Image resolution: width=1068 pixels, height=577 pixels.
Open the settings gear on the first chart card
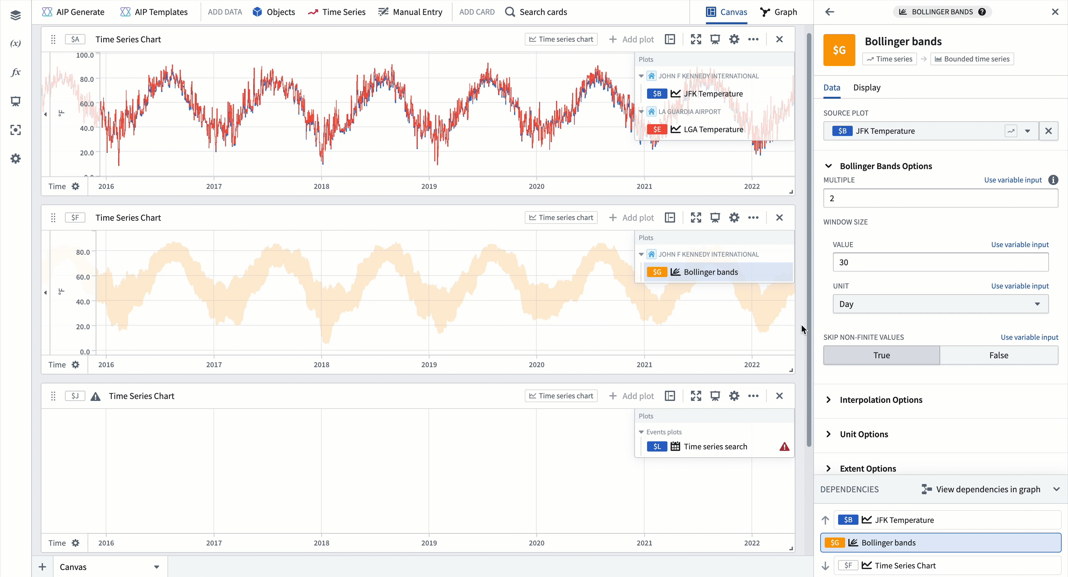(x=734, y=39)
